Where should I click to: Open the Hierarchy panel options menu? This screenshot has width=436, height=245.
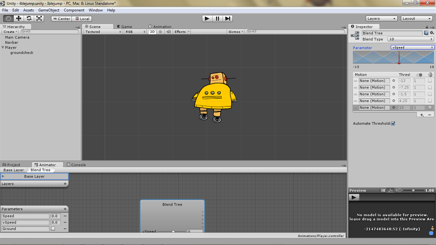click(78, 27)
